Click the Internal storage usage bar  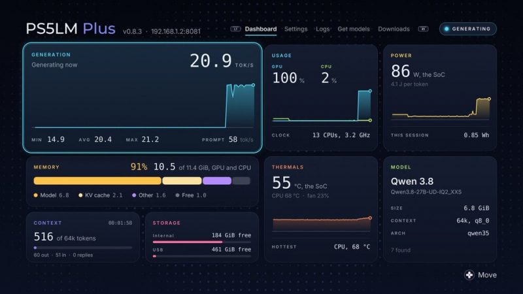tap(202, 242)
